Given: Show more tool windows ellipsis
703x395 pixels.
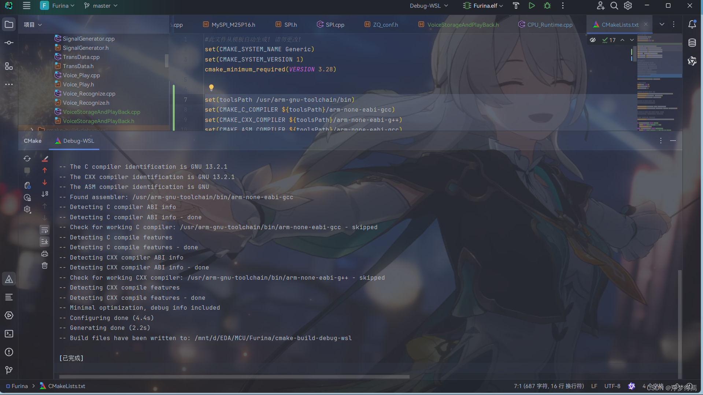Looking at the screenshot, I should [x=9, y=84].
